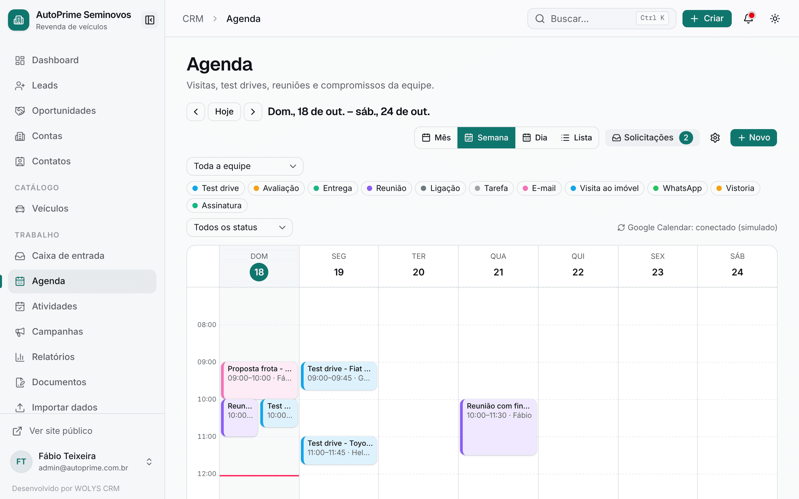Collapse the sidebar with panel icon
Image resolution: width=799 pixels, height=499 pixels.
pyautogui.click(x=149, y=20)
